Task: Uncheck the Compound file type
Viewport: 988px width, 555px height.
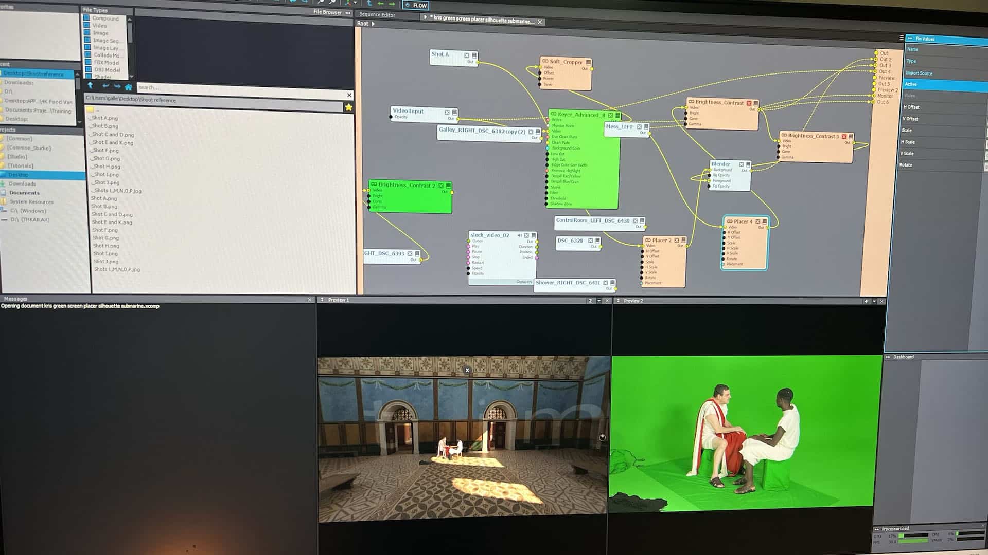Action: point(87,18)
